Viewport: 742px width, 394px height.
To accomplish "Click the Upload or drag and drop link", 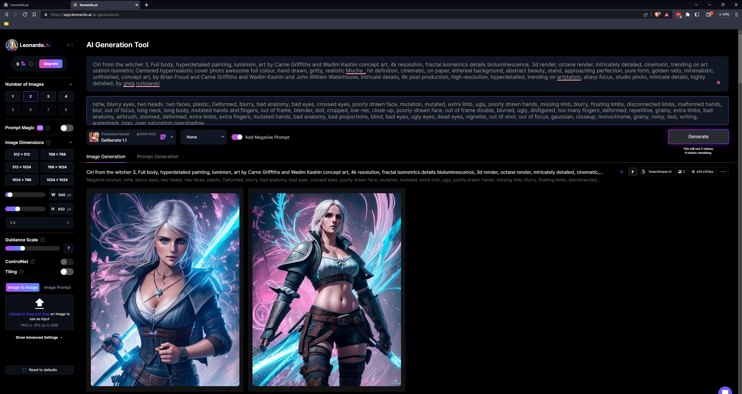I will [x=29, y=314].
